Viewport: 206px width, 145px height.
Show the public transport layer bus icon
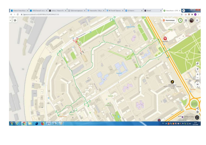tap(186, 20)
